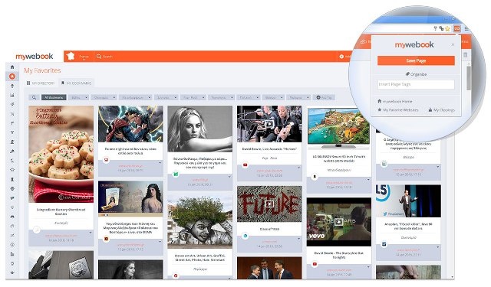Screen dimensions: 491x287
Task: Open mywebook Home in the popup
Action: (x=395, y=101)
